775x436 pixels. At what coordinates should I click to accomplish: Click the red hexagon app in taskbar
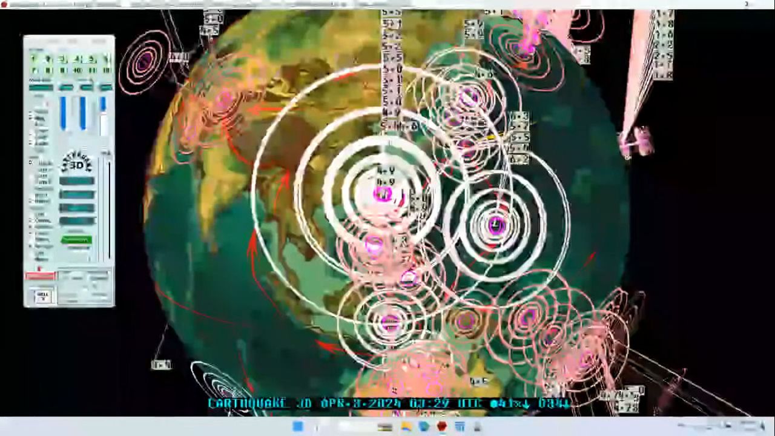(441, 427)
